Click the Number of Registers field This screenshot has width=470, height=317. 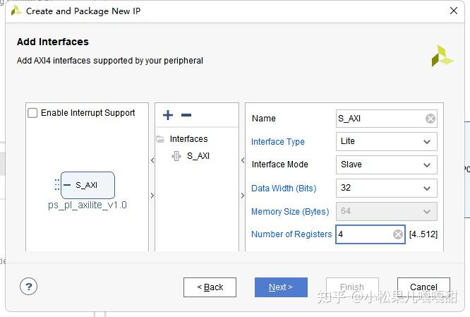(x=363, y=234)
